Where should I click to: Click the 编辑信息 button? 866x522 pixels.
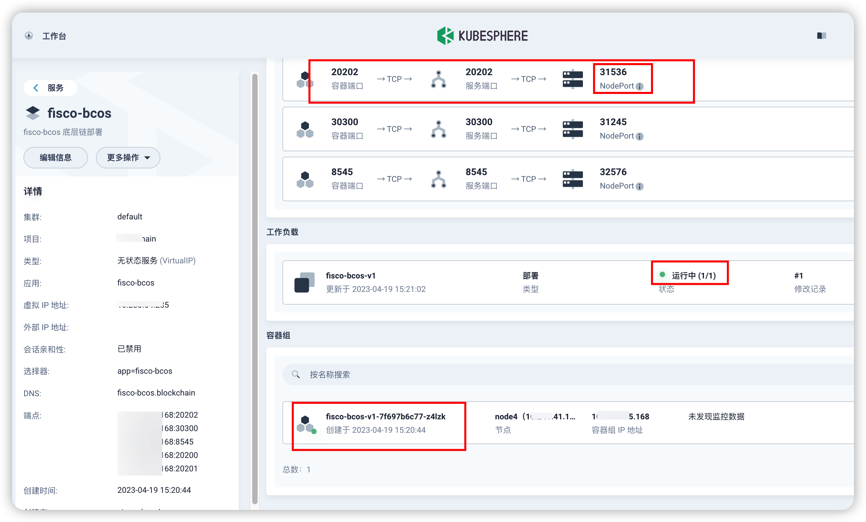click(x=56, y=157)
